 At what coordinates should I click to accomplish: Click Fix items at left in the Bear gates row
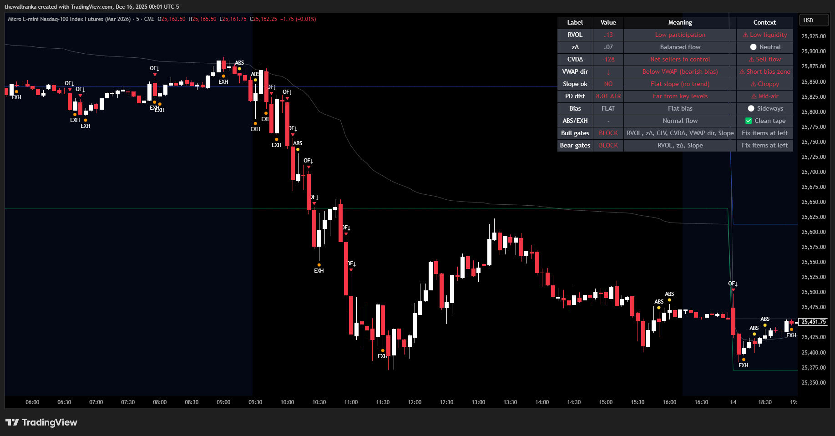pyautogui.click(x=765, y=145)
